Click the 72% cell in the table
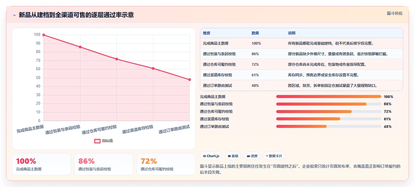 coord(255,65)
